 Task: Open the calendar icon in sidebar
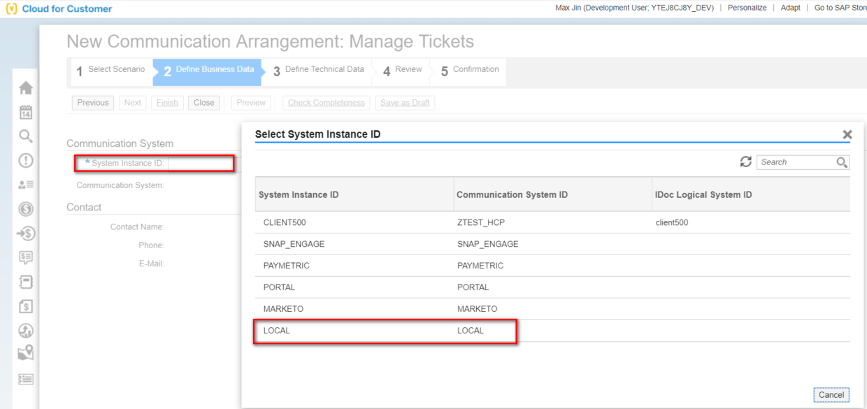[x=26, y=112]
